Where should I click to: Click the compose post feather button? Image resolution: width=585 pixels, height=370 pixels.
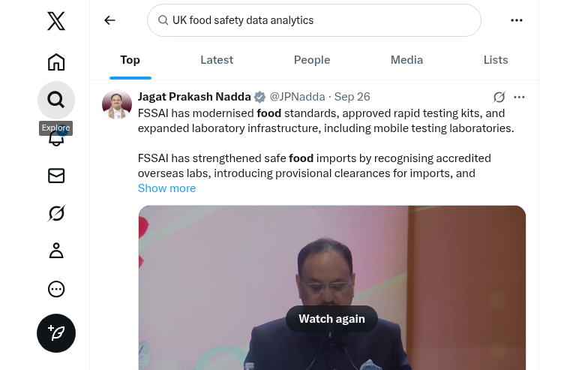(56, 332)
